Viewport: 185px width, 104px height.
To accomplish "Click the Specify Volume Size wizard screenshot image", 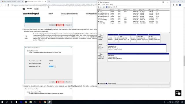I will (49, 65).
